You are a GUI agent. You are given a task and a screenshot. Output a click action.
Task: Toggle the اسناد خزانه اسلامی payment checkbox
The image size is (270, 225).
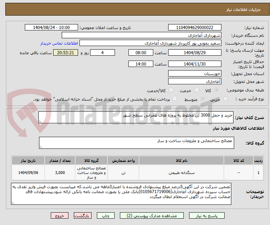click(x=175, y=99)
